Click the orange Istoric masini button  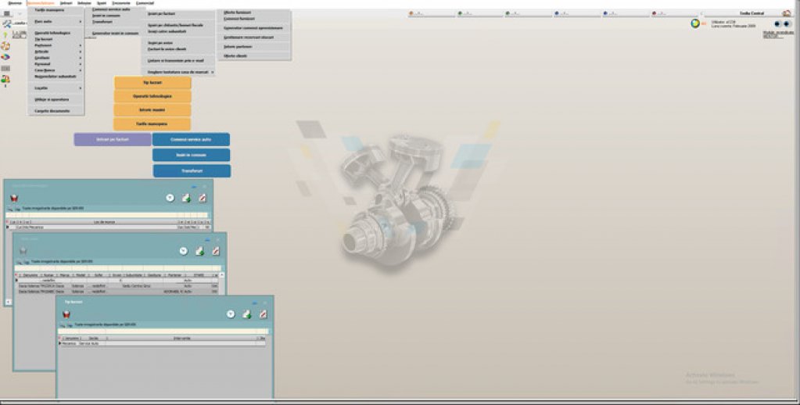click(x=152, y=110)
